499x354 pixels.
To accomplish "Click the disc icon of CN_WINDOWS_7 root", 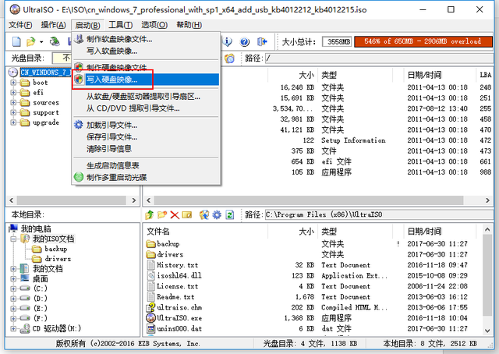I will (12, 73).
